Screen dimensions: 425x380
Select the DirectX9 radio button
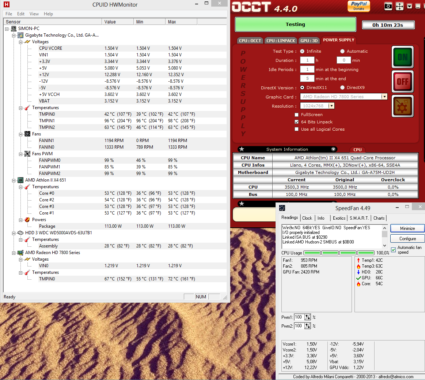[x=342, y=87]
